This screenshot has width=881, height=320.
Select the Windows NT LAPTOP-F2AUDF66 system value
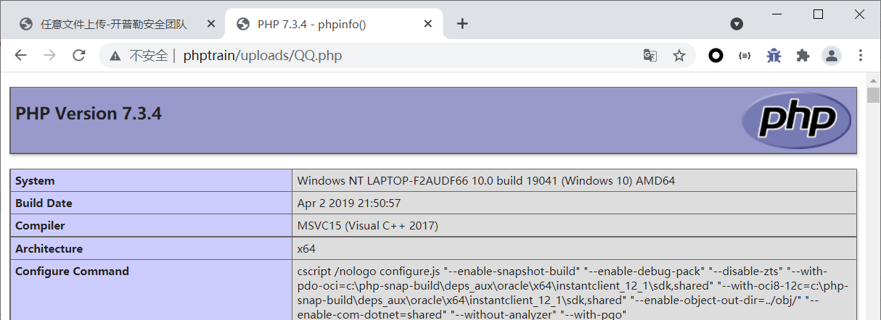click(x=486, y=181)
